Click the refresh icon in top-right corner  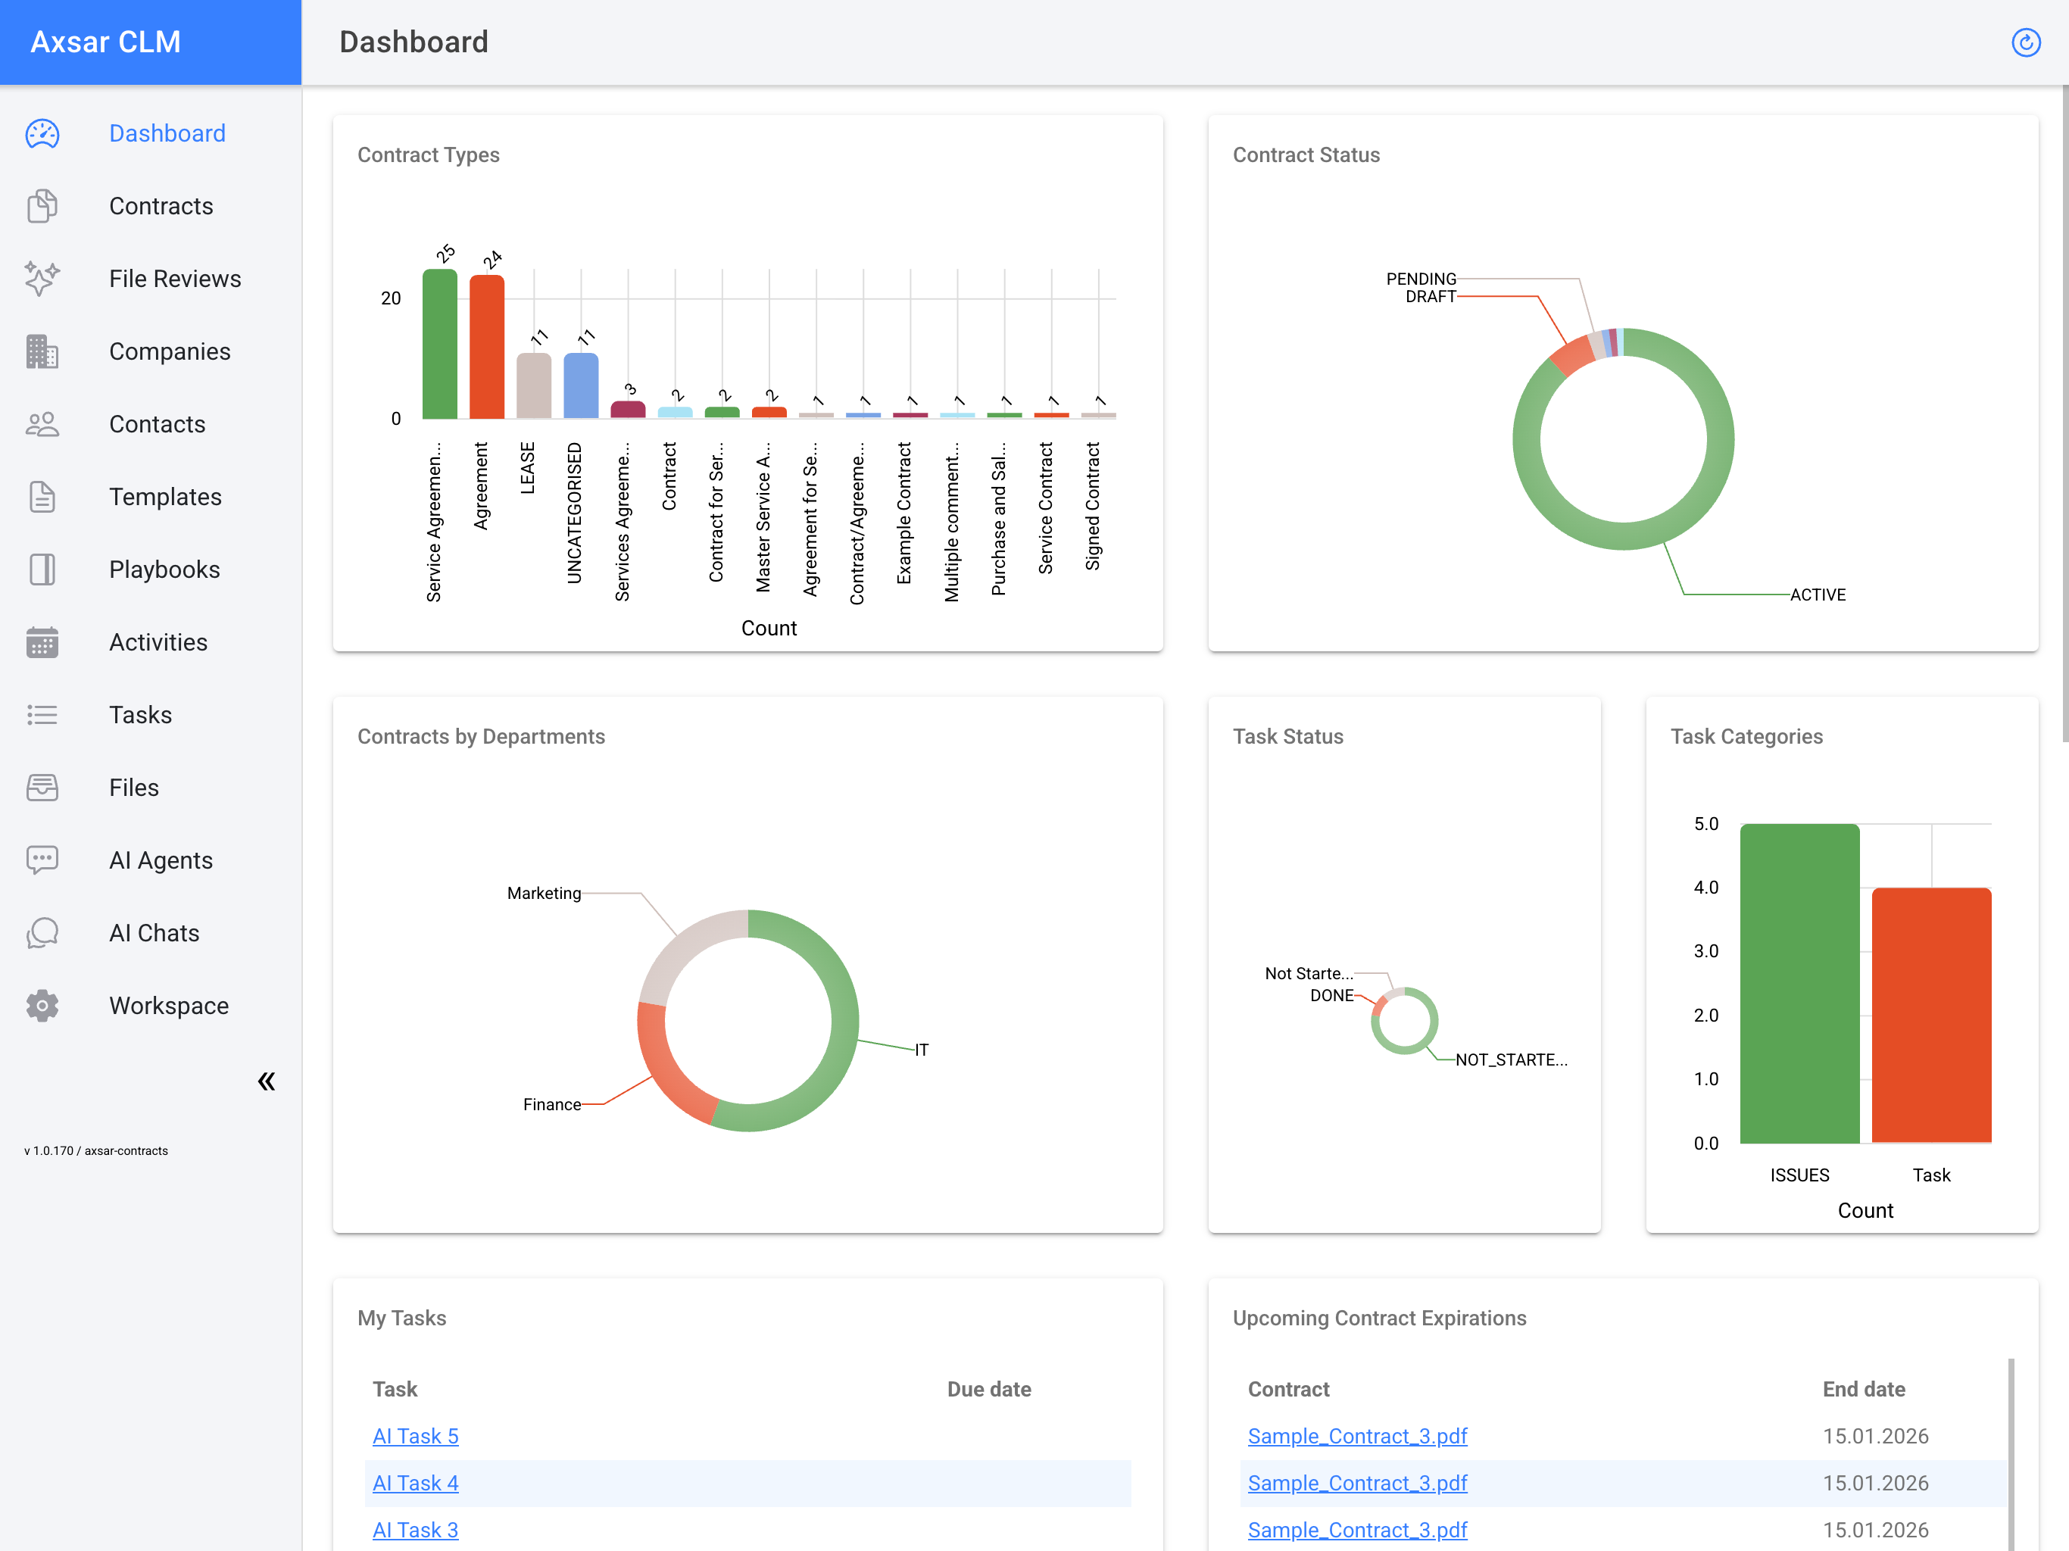point(2025,42)
